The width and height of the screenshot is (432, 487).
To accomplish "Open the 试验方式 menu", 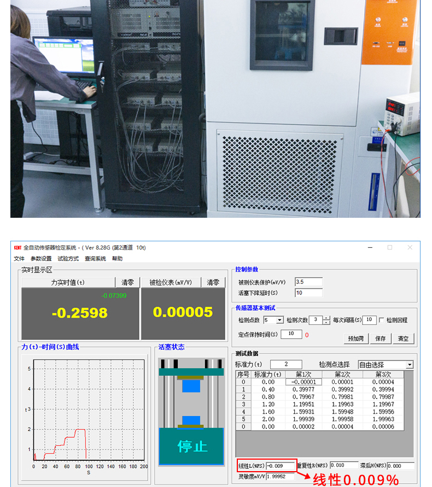I will 68,259.
